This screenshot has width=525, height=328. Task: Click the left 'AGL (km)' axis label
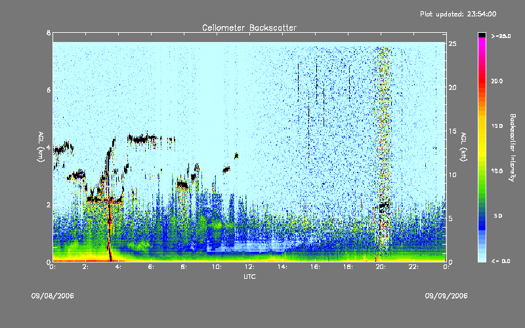41,147
